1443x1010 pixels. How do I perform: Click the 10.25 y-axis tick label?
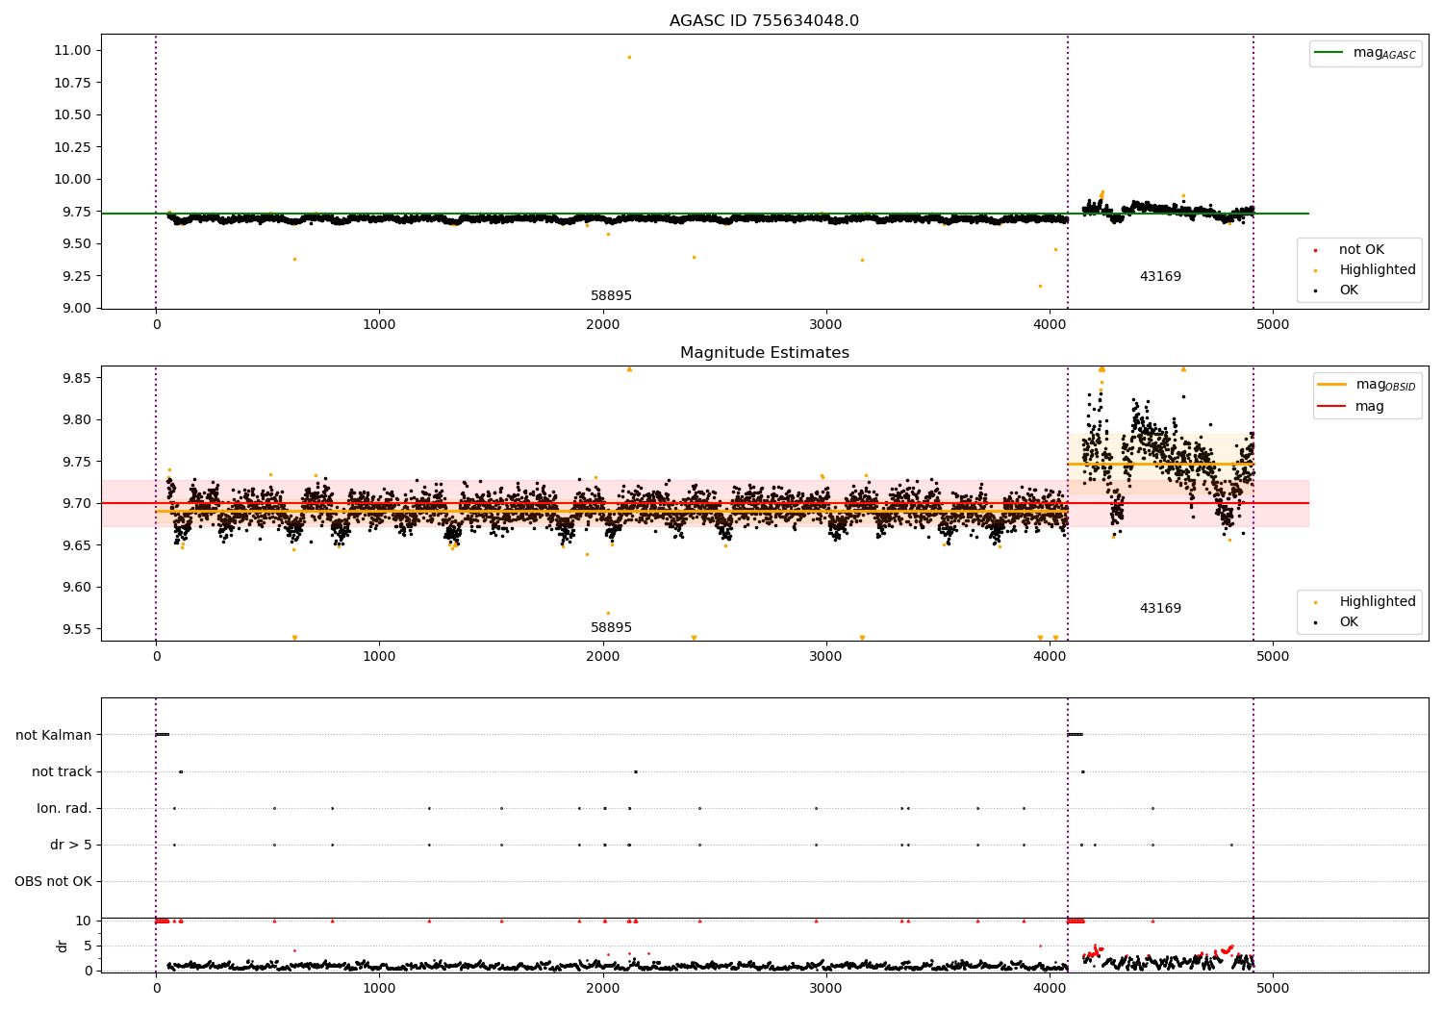[x=73, y=147]
